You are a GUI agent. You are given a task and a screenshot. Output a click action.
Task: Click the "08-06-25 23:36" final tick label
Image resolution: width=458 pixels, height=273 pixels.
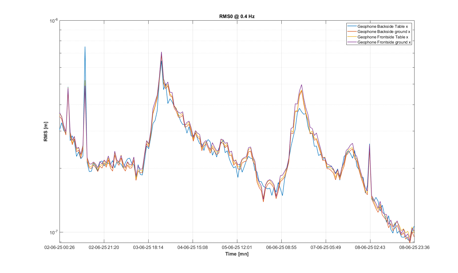(x=414, y=247)
